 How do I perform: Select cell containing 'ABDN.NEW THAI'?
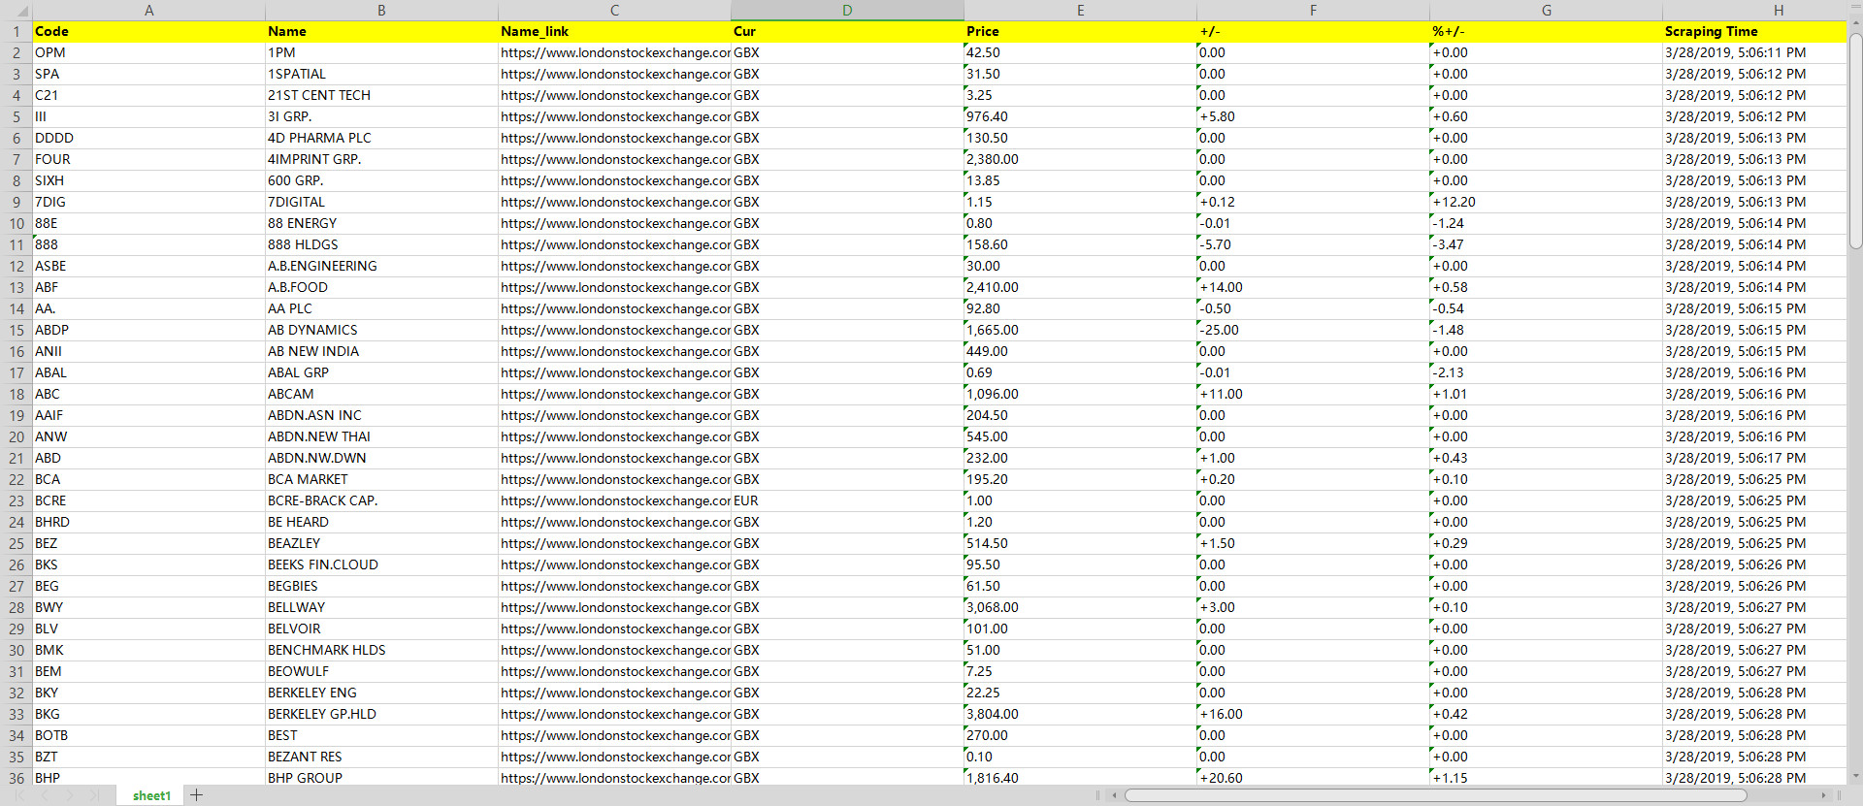tap(381, 436)
